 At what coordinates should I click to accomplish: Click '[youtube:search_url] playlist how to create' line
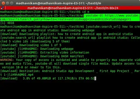(x=70, y=38)
